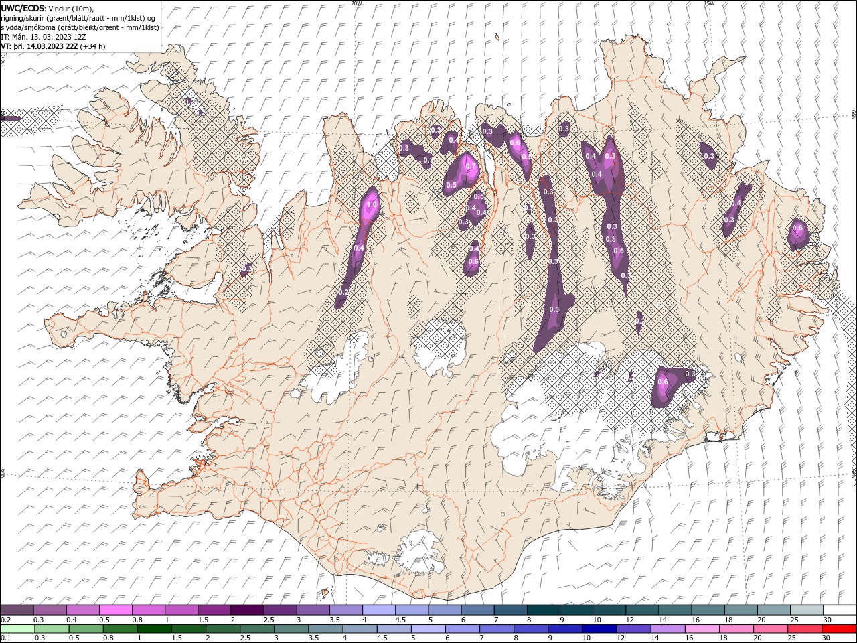Select the dark green bottom-row swatch between 1 and 1.5

(154, 629)
